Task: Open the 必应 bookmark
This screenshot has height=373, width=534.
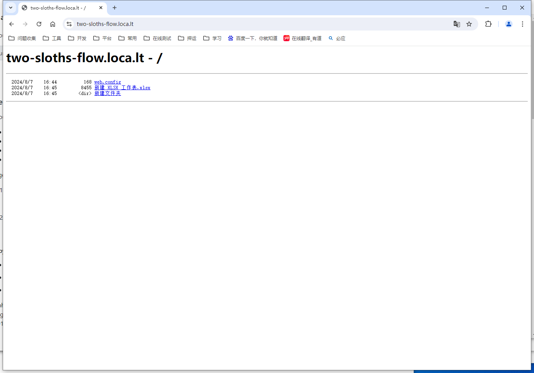Action: (x=337, y=38)
